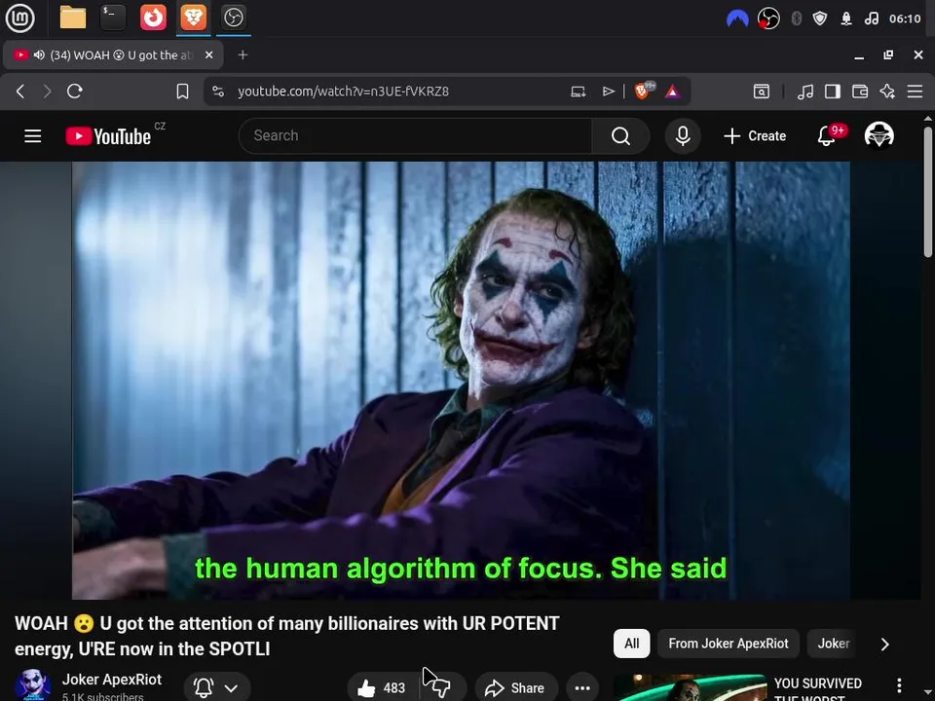935x701 pixels.
Task: Open the Joker ApexRiot channel name
Action: 111,680
